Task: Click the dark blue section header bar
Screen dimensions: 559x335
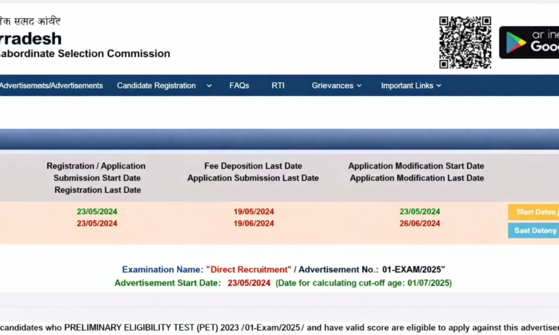Action: coord(279,139)
